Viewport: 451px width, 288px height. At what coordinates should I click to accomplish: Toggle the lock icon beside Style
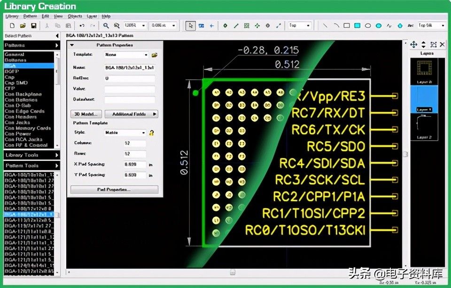click(152, 133)
